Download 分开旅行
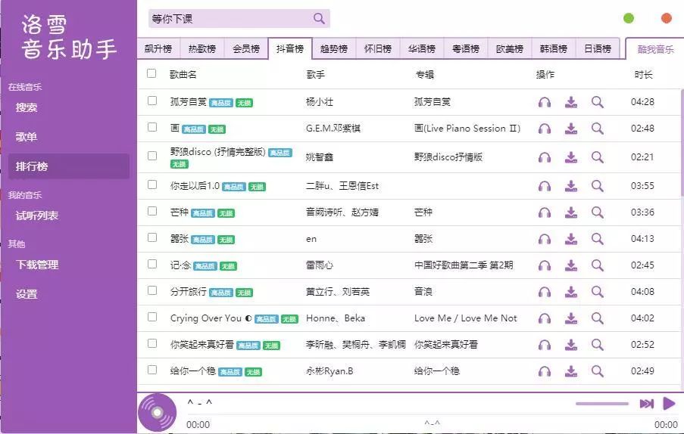684x434 pixels. click(571, 292)
